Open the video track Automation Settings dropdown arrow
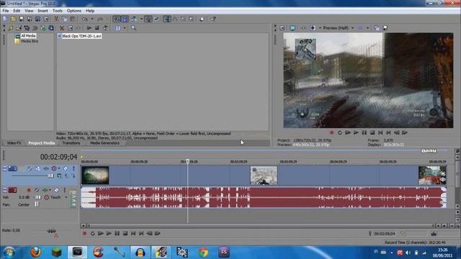The image size is (461, 259). pyautogui.click(x=59, y=168)
